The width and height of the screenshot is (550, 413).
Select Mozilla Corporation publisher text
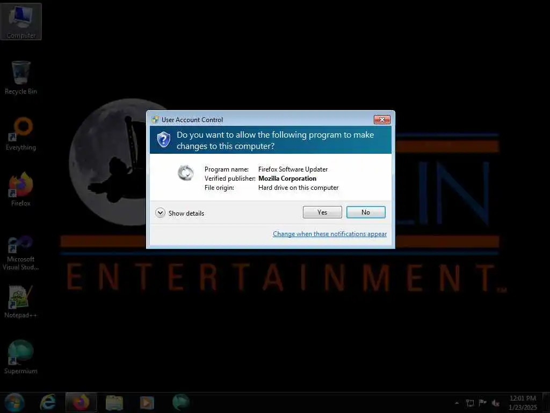[x=287, y=179]
